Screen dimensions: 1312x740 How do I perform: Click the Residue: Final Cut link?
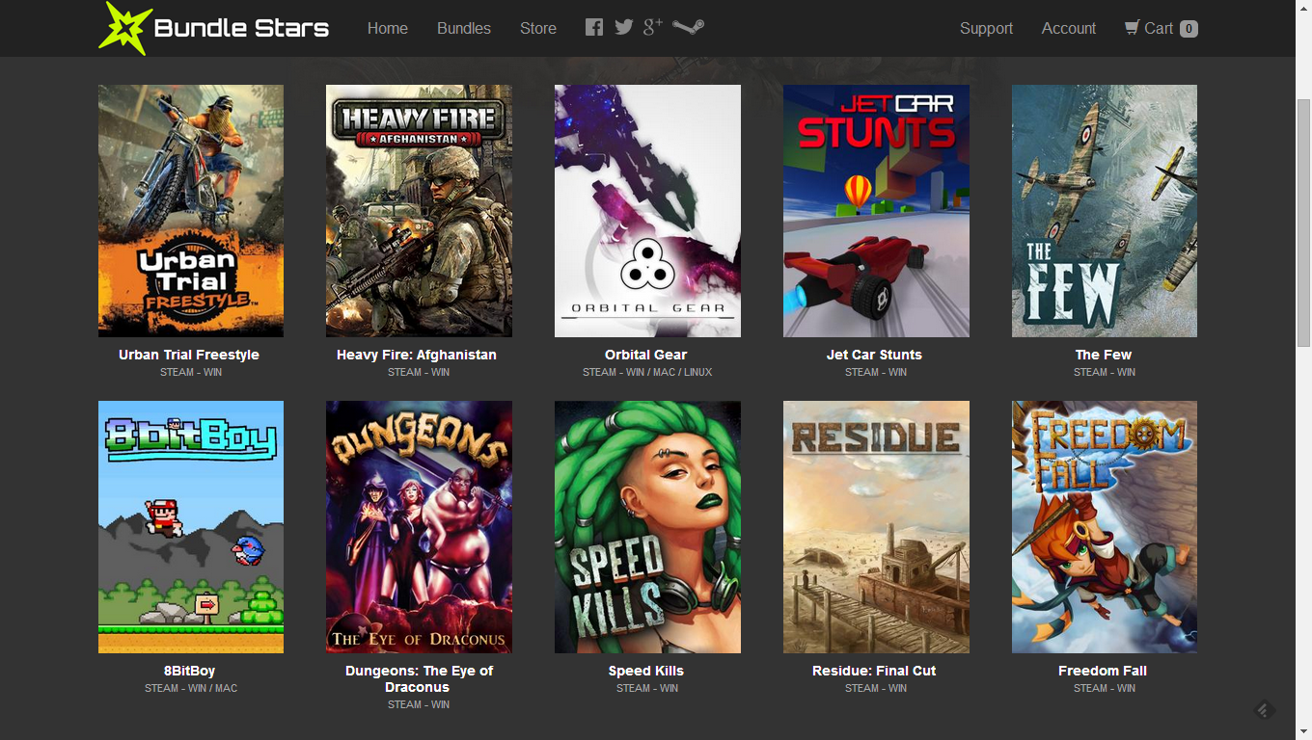[874, 670]
